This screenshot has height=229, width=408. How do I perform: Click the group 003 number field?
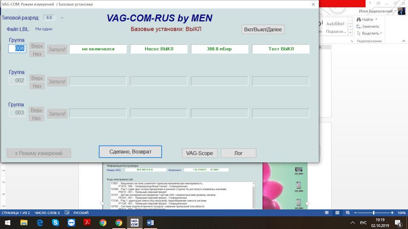(x=17, y=113)
